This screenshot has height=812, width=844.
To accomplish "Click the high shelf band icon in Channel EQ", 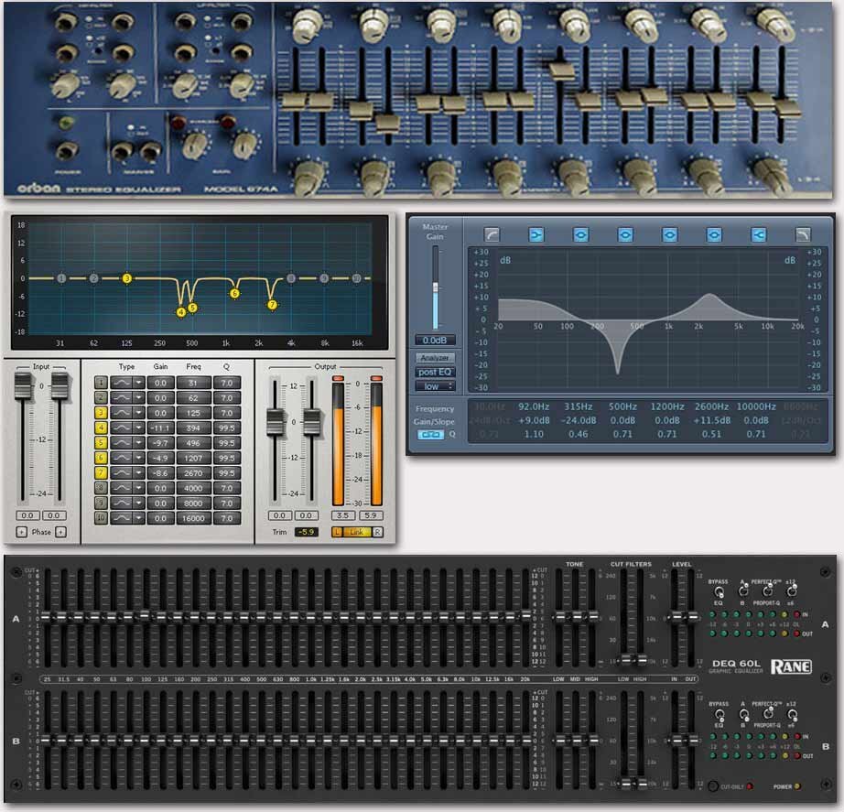I will [759, 234].
